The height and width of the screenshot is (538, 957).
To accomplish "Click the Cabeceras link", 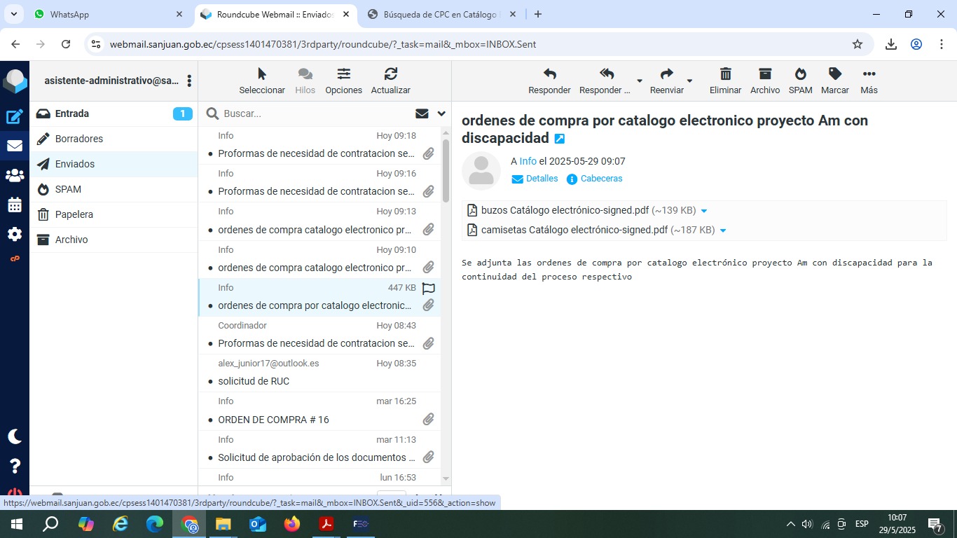I will click(x=601, y=179).
